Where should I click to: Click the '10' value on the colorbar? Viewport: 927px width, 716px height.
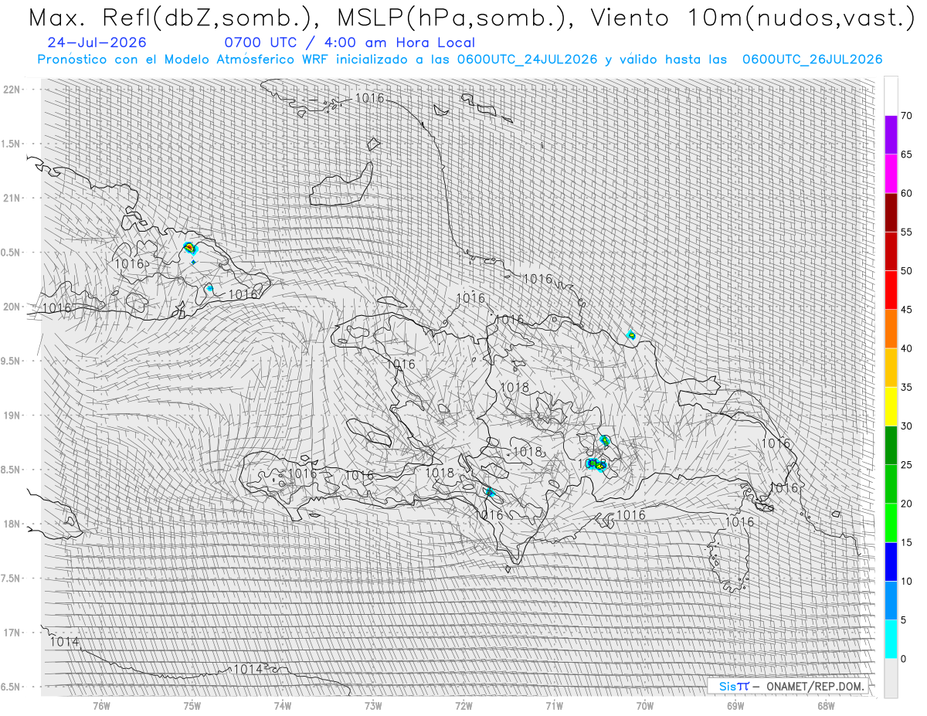pos(905,582)
